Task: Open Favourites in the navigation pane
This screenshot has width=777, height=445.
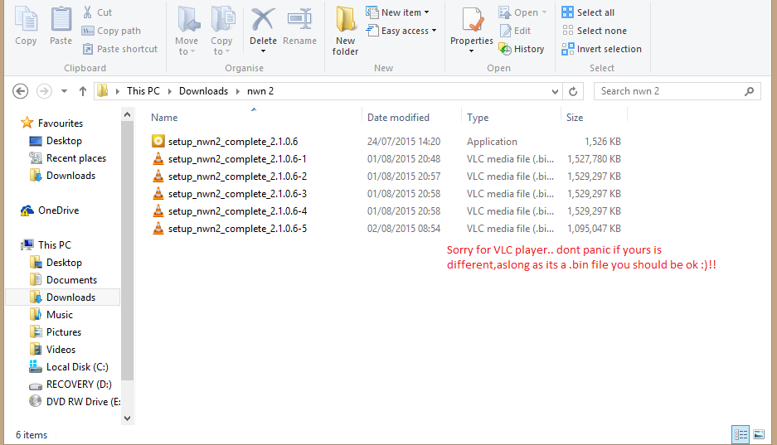Action: [x=51, y=123]
